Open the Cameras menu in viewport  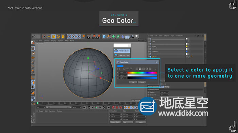(47, 41)
